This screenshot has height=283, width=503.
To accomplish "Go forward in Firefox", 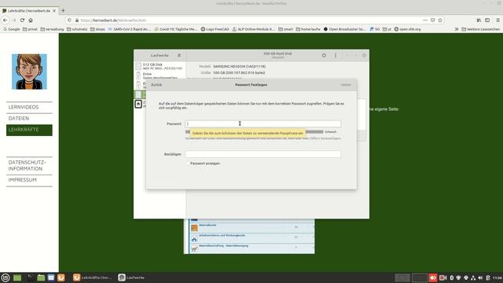I will (x=14, y=20).
